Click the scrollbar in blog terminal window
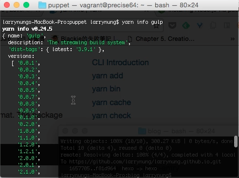Image resolution: width=239 pixels, height=178 pixels. pyautogui.click(x=236, y=142)
